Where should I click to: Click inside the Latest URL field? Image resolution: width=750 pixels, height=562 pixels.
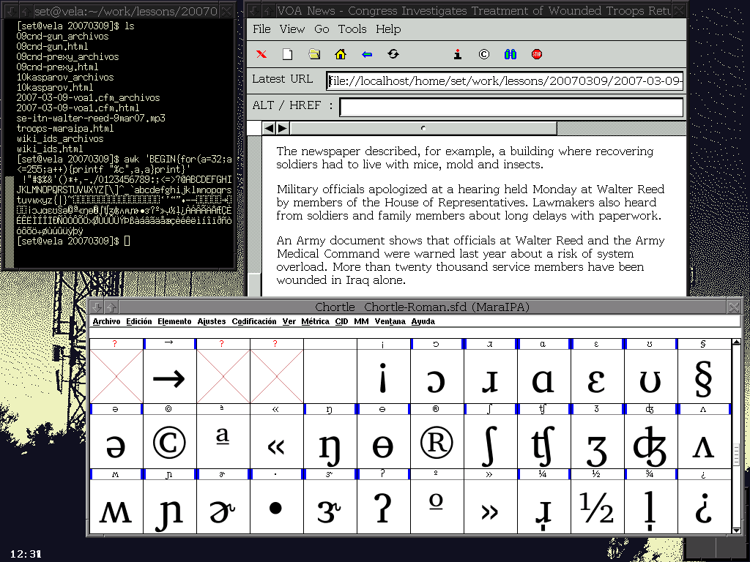tap(505, 81)
